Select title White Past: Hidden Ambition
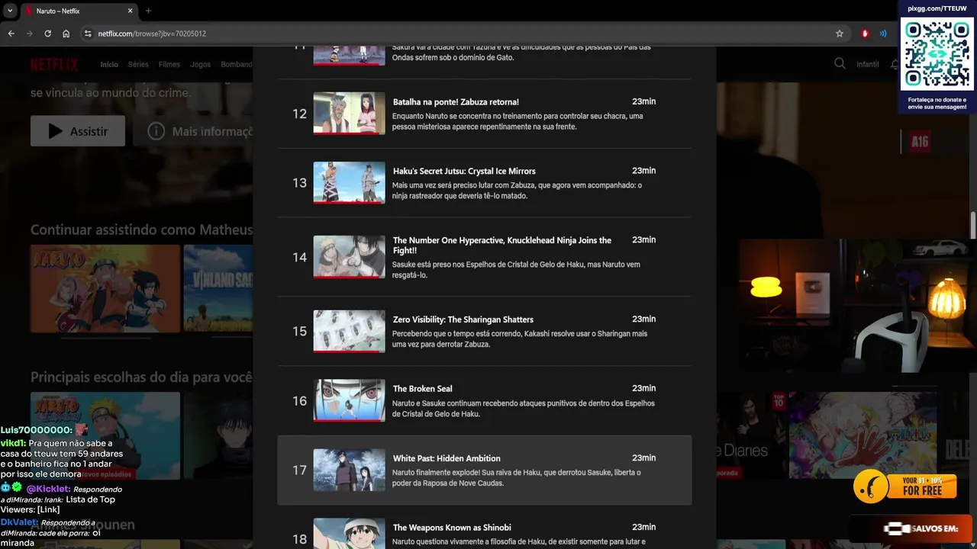This screenshot has width=977, height=549. click(447, 458)
